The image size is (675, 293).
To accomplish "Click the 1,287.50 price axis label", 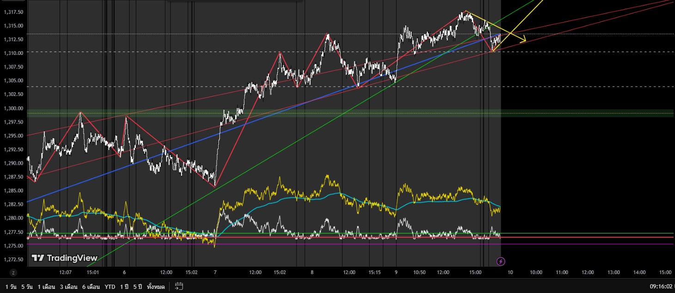I will pyautogui.click(x=13, y=177).
